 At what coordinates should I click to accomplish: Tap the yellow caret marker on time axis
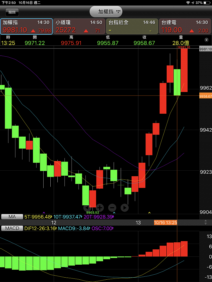(x=149, y=213)
